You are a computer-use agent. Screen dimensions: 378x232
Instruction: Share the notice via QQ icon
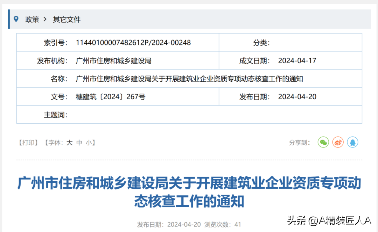pos(352,142)
